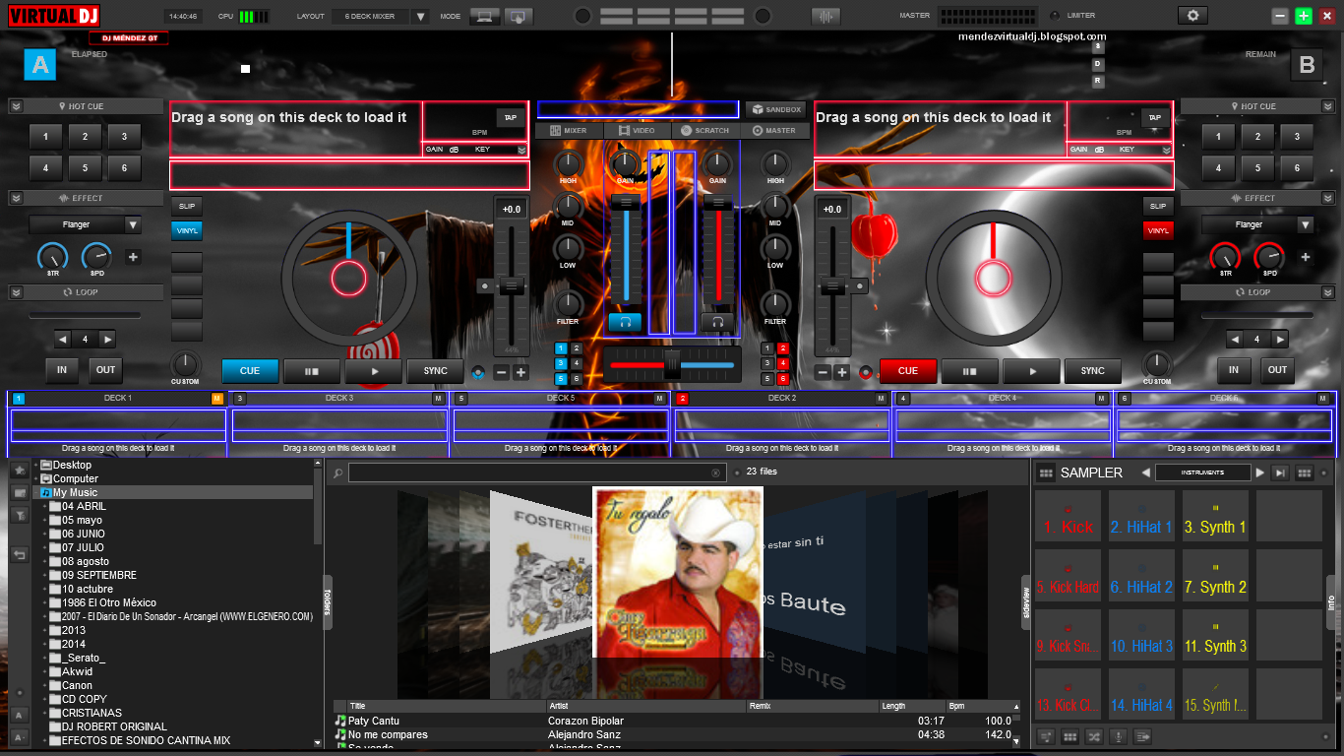1344x756 pixels.
Task: Click the sampler playlist icon at bottom left
Action: 1046,736
